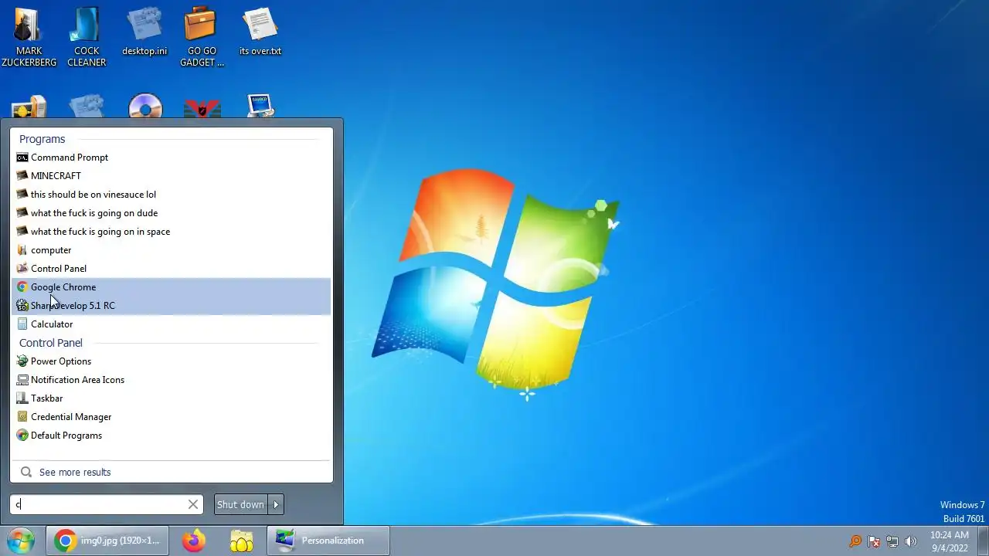Switch to the Personalization taskbar window

pyautogui.click(x=328, y=541)
